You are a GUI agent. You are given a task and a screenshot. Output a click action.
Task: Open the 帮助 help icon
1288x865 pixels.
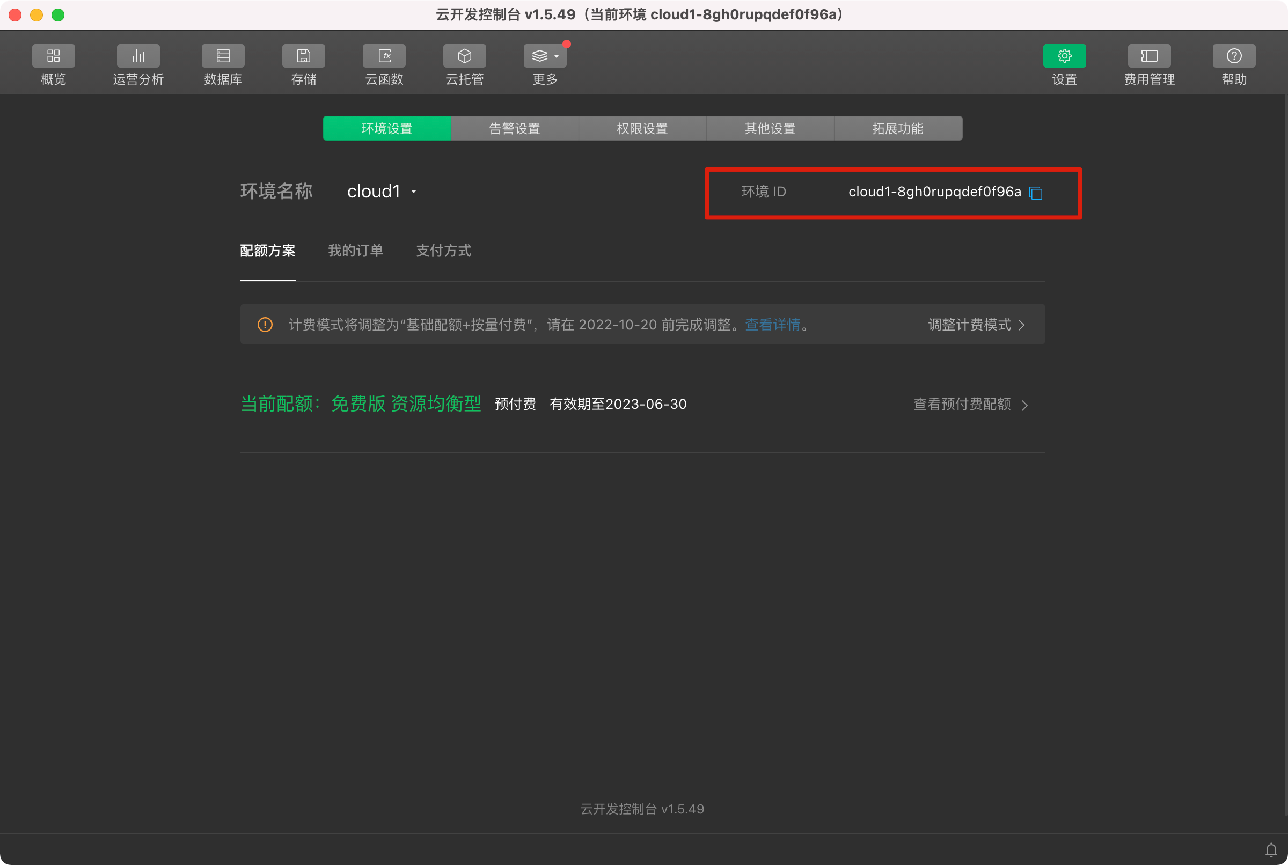(1234, 56)
